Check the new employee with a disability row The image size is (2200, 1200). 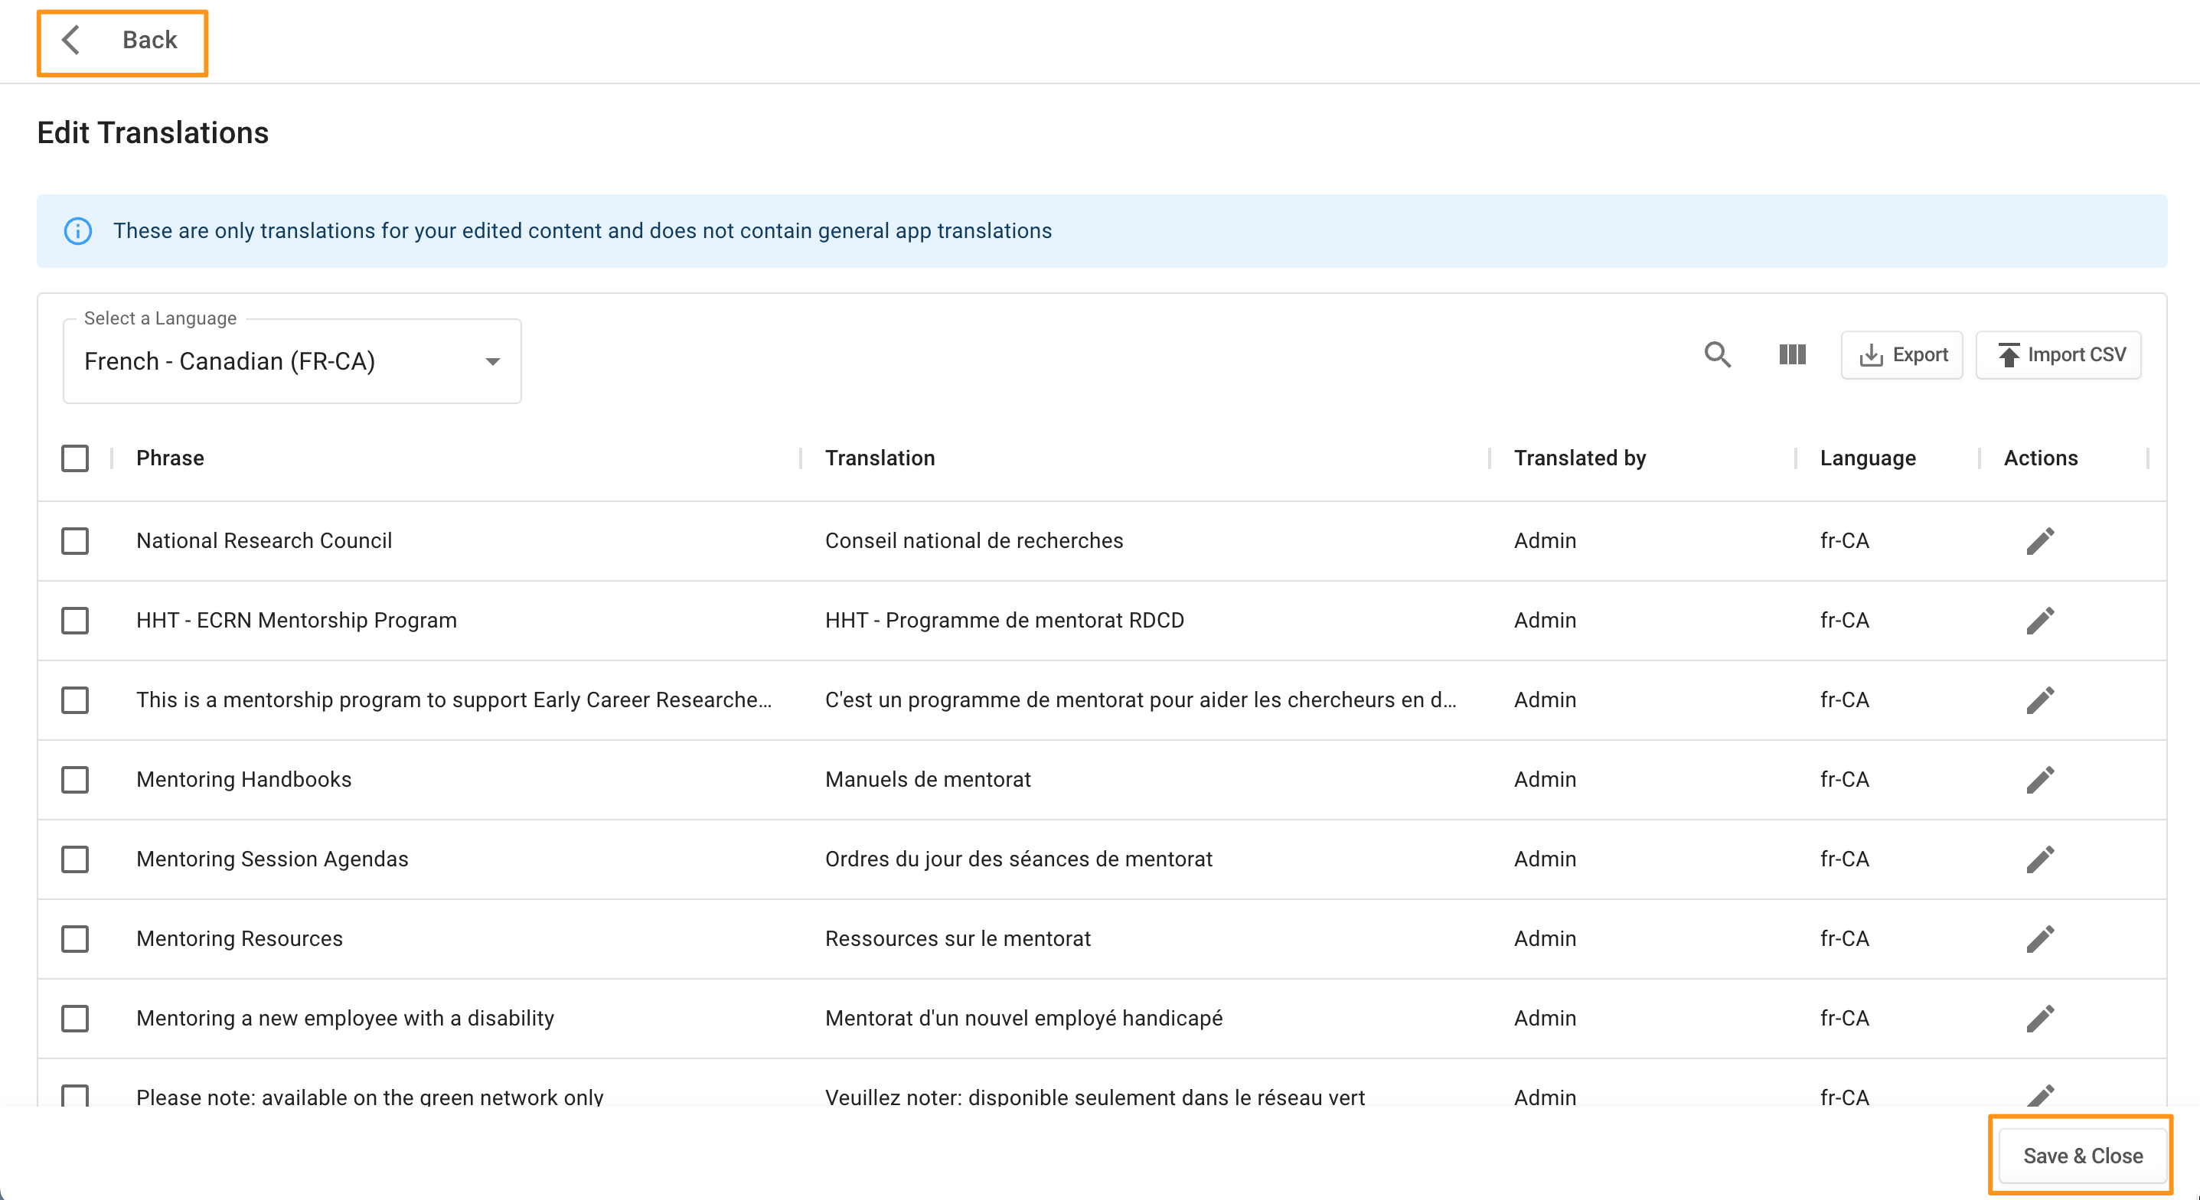(75, 1018)
